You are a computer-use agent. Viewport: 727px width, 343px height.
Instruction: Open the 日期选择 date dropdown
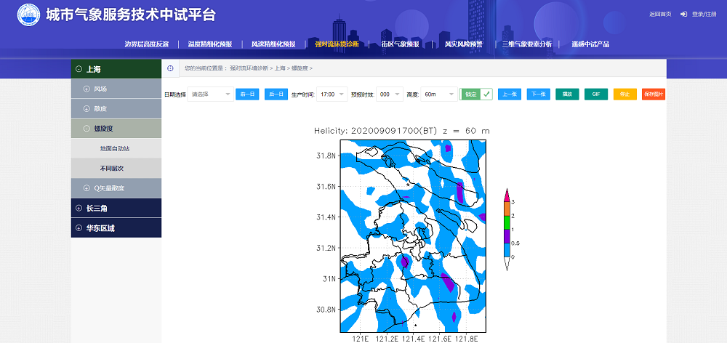[211, 94]
